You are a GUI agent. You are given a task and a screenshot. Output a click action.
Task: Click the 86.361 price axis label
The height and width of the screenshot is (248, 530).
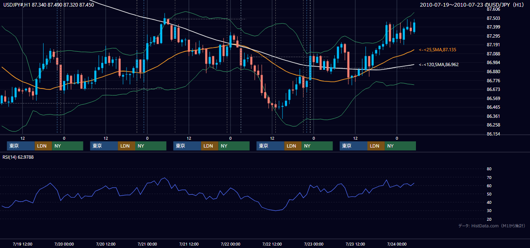tap(494, 116)
